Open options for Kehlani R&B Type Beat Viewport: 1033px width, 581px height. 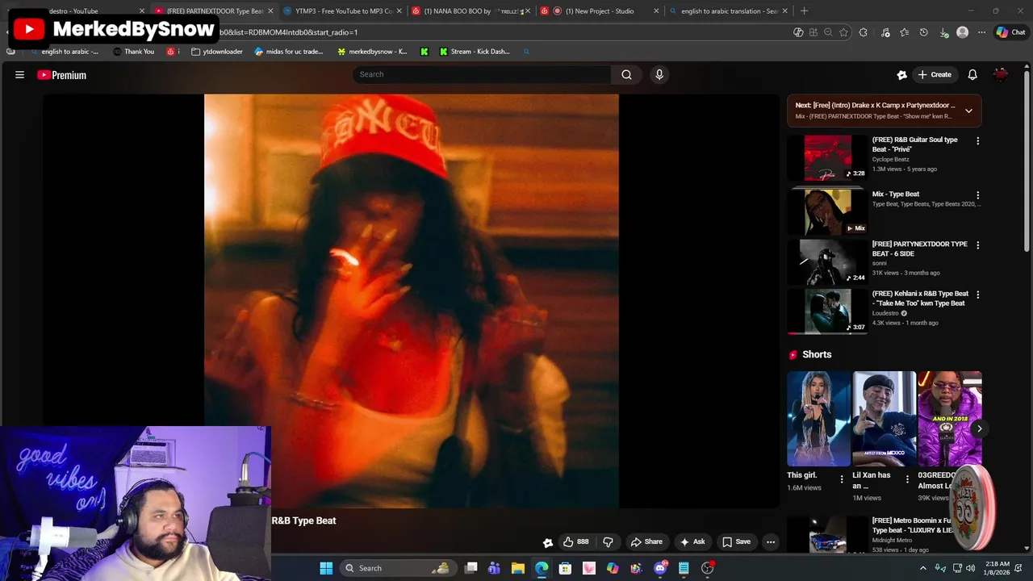977,295
